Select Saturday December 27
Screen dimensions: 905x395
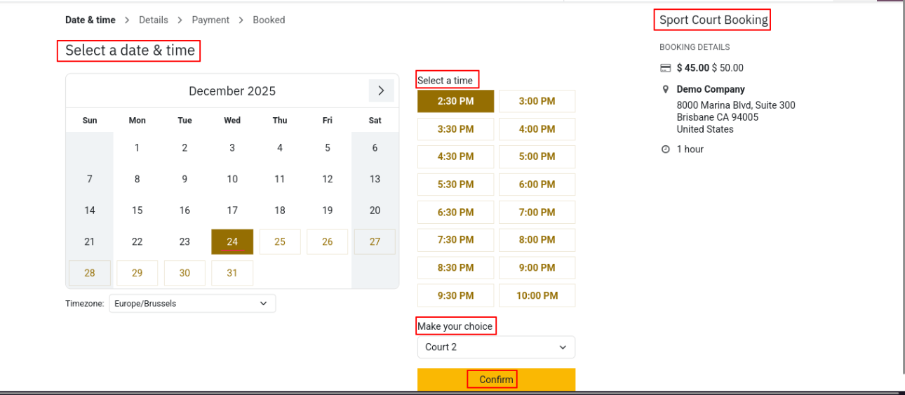tap(375, 242)
